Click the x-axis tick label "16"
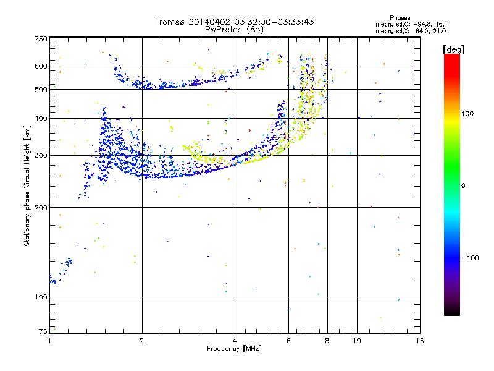This screenshot has width=494, height=371. click(x=420, y=341)
